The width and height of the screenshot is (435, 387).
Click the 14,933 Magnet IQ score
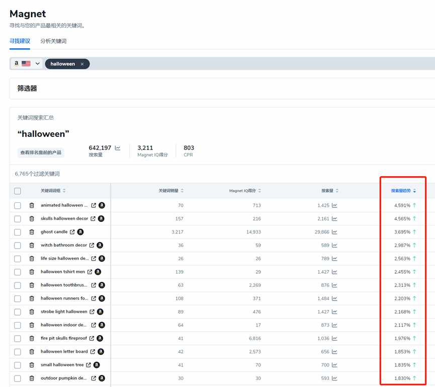[x=253, y=232]
